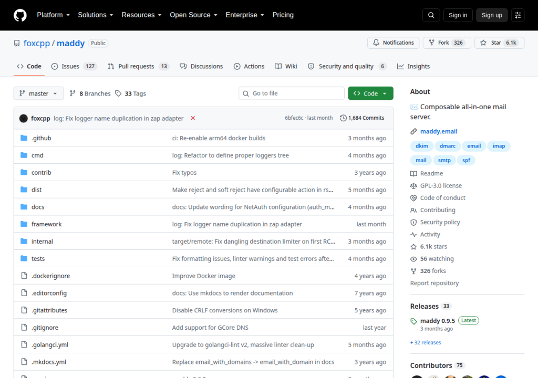Open the .golangci.yml file

coord(50,345)
